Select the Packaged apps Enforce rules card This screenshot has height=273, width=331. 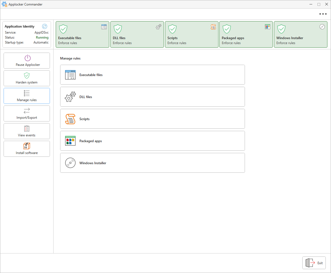tap(246, 34)
